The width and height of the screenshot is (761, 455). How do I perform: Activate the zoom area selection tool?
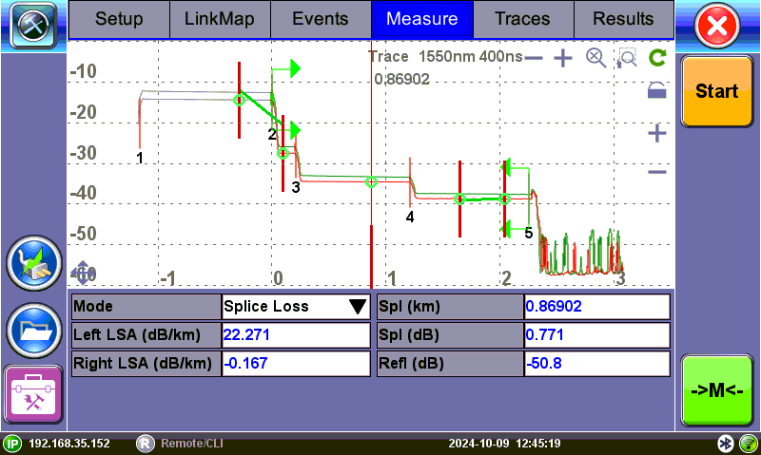coord(627,59)
